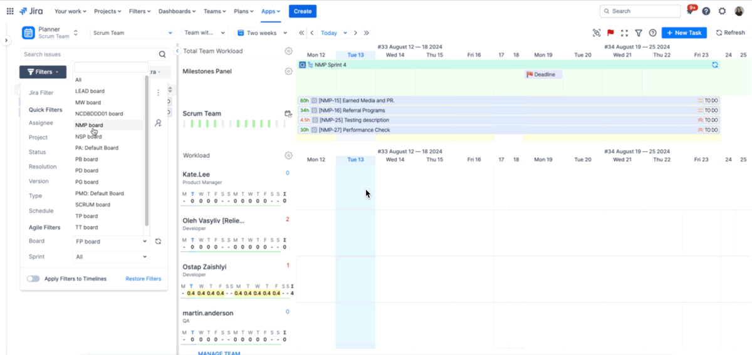This screenshot has width=752, height=355.
Task: Click the sync icon on NMP Sprint 4
Action: [x=715, y=65]
